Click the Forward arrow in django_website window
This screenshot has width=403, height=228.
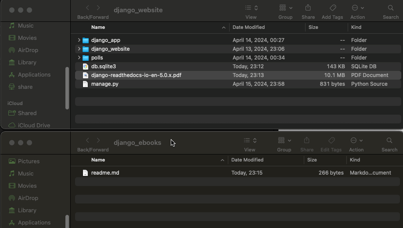(98, 8)
